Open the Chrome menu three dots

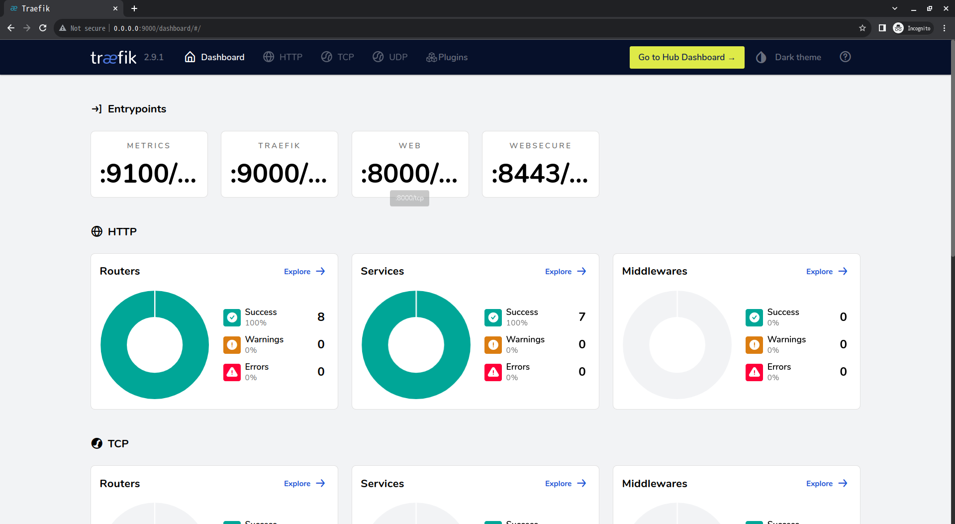click(944, 28)
